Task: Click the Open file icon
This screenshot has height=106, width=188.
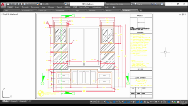Action: [11, 4]
